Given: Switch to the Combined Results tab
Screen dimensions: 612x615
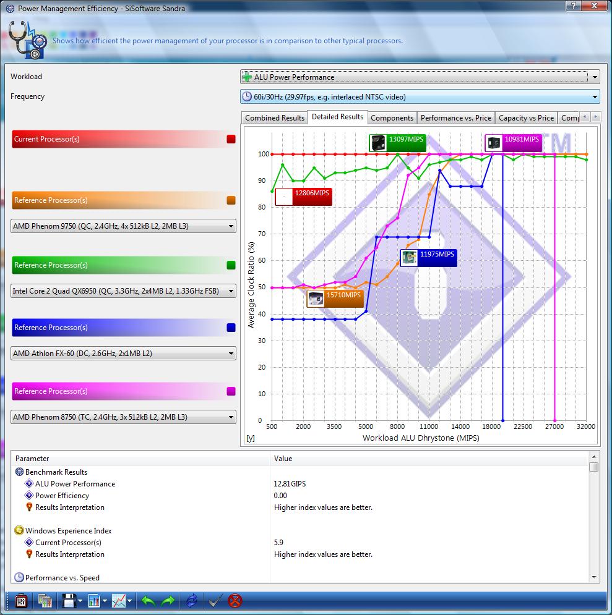Looking at the screenshot, I should point(274,117).
